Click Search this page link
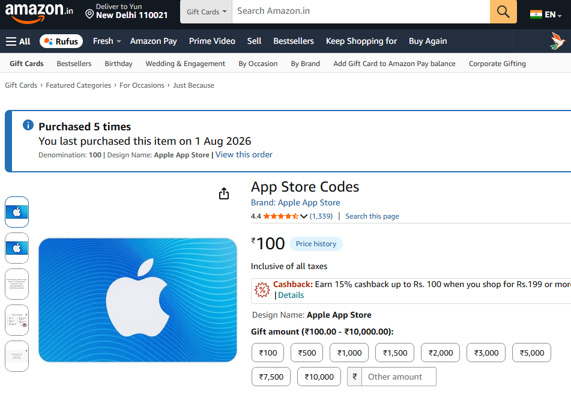The width and height of the screenshot is (571, 397). [x=372, y=216]
